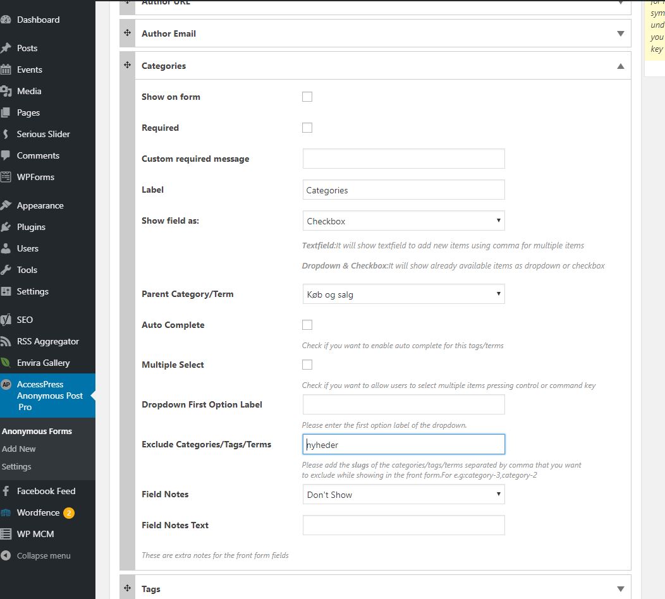Check the Multiple Select checkbox
Image resolution: width=665 pixels, height=599 pixels.
coord(307,365)
